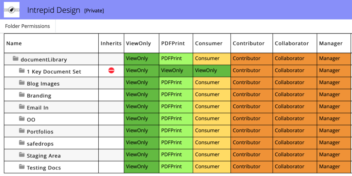
Task: Click the Portfolios folder icon
Action: pyautogui.click(x=22, y=131)
